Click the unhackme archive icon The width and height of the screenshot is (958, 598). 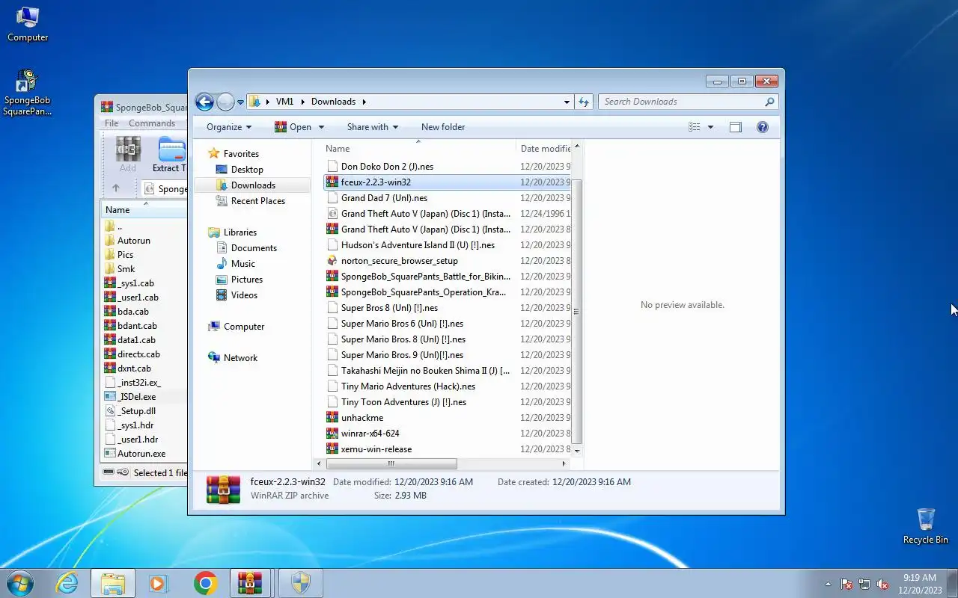click(332, 418)
